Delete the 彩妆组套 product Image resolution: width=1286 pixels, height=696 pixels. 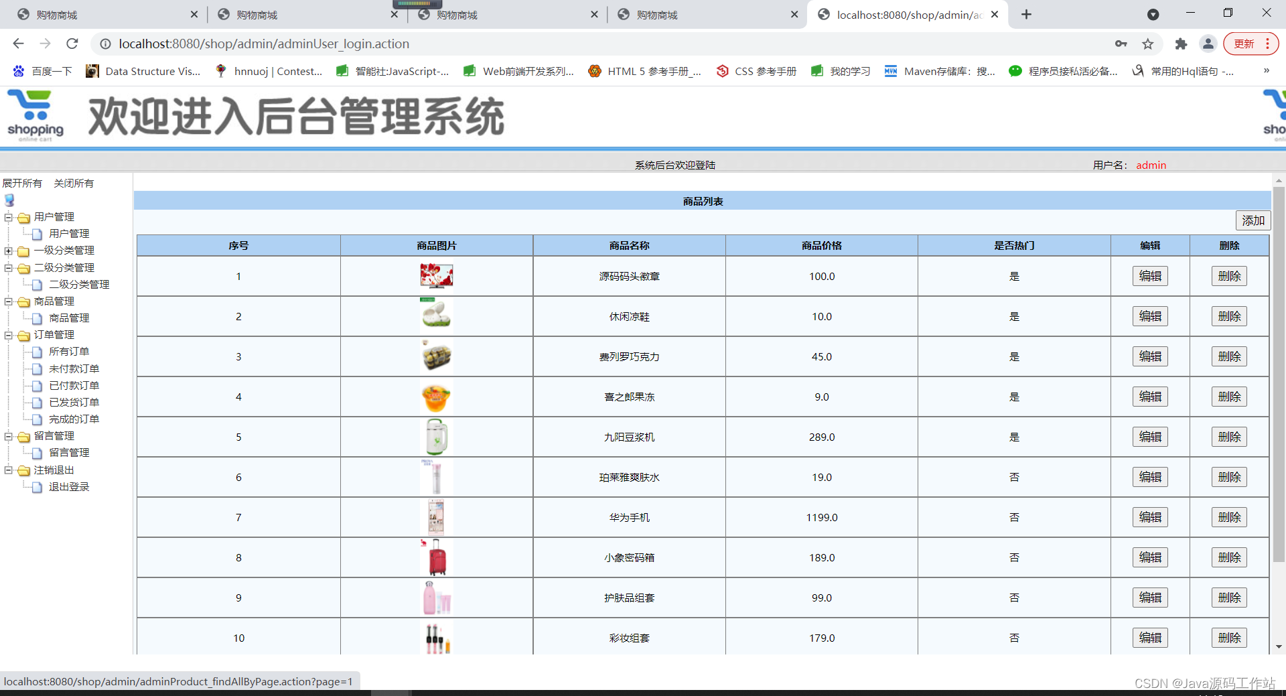(1229, 638)
